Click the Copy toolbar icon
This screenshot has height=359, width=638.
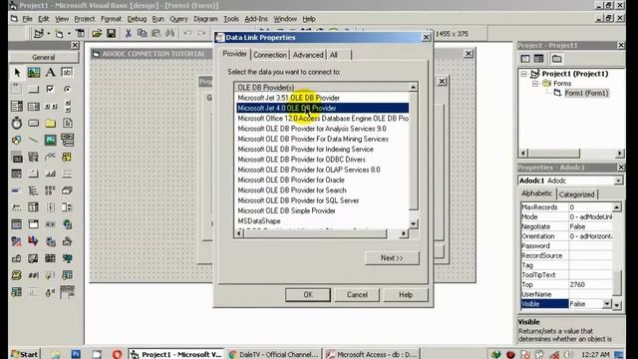[x=142, y=33]
